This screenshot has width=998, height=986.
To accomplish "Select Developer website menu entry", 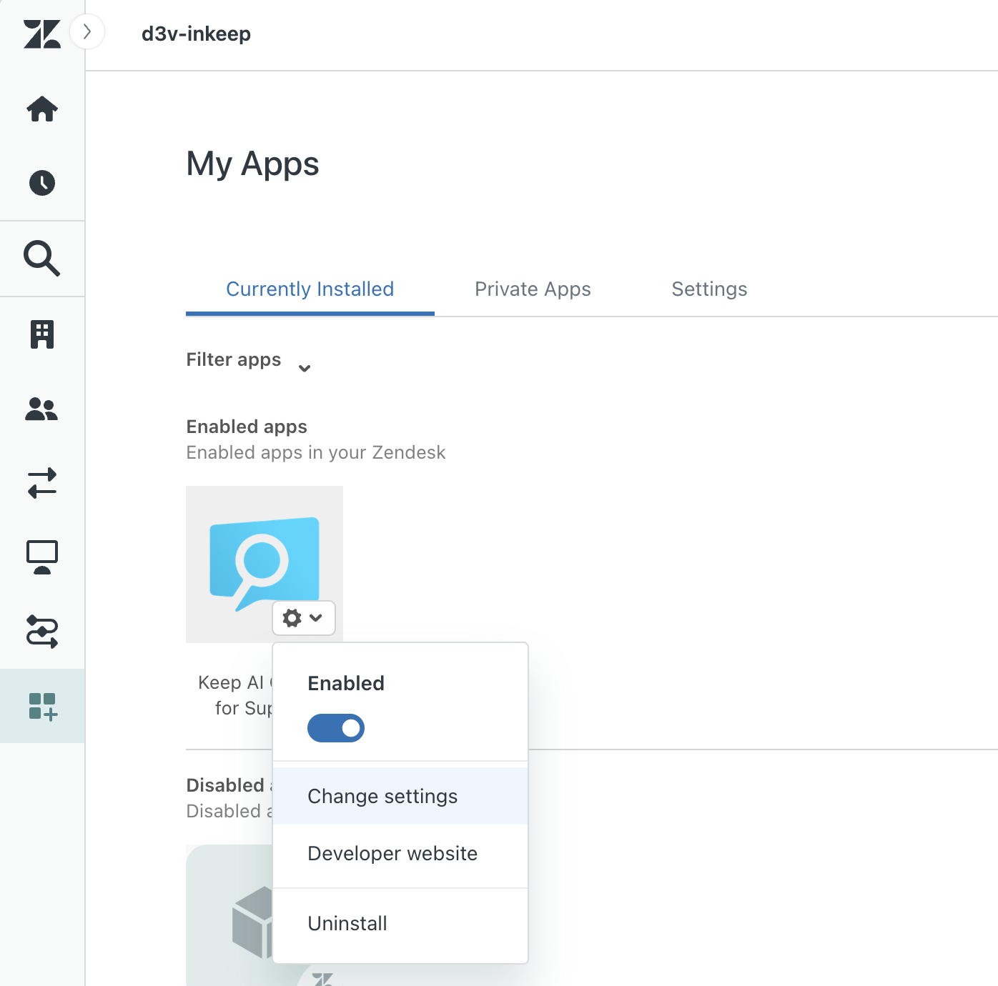I will pos(392,854).
